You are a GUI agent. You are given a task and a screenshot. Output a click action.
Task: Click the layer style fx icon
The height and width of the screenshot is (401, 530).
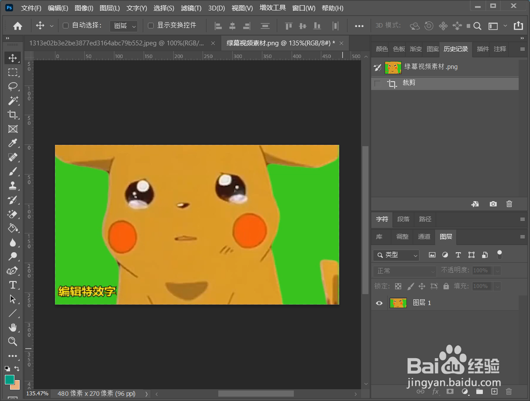click(435, 391)
